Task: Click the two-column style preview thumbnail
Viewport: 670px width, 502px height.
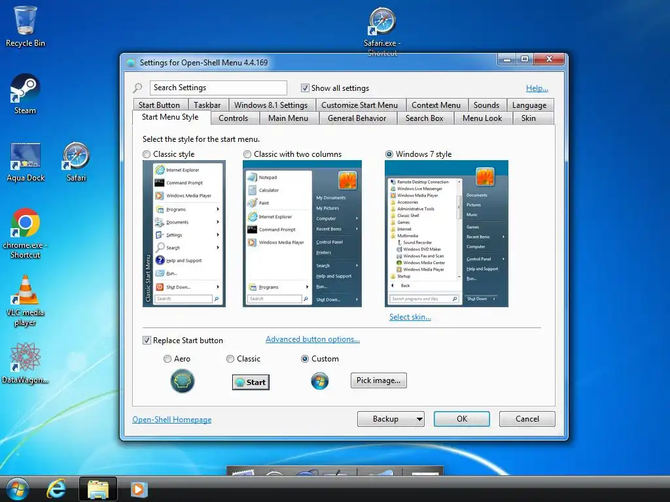Action: point(302,233)
